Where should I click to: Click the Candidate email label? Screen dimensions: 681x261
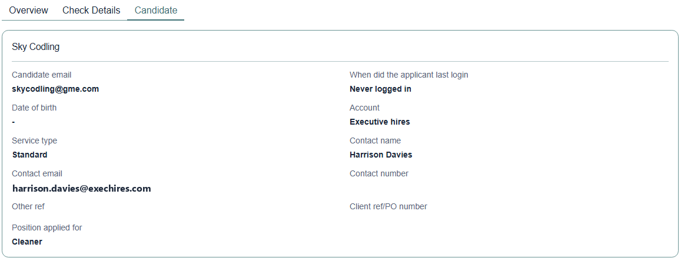42,75
